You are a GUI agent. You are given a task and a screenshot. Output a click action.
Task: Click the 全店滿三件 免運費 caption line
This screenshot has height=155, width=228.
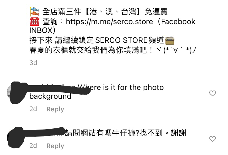(105, 12)
